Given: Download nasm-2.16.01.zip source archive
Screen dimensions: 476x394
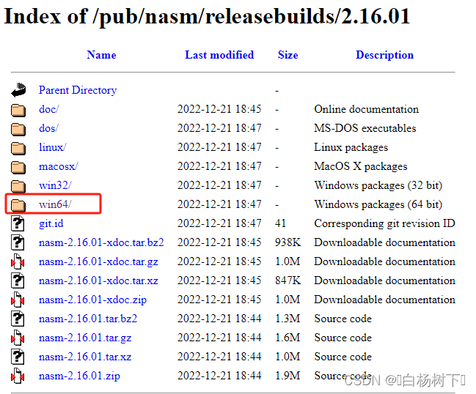Looking at the screenshot, I should pos(79,376).
